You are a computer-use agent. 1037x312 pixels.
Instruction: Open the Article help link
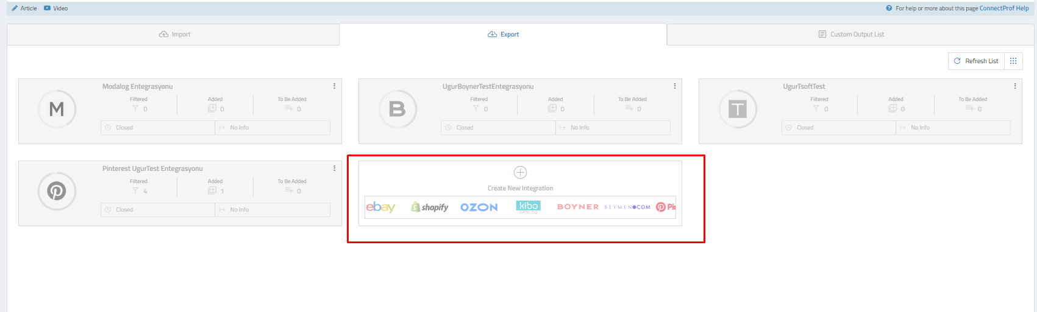point(24,9)
